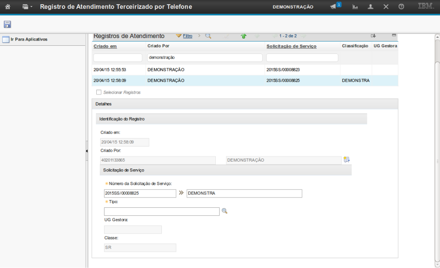Click the Home icon in the header
Viewport: 440px width, 268px height.
tap(7, 7)
